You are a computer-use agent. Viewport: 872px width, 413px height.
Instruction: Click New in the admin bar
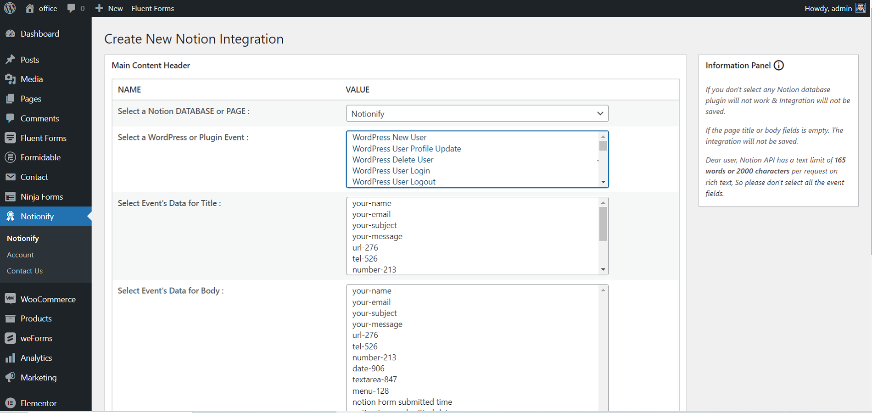(x=116, y=8)
